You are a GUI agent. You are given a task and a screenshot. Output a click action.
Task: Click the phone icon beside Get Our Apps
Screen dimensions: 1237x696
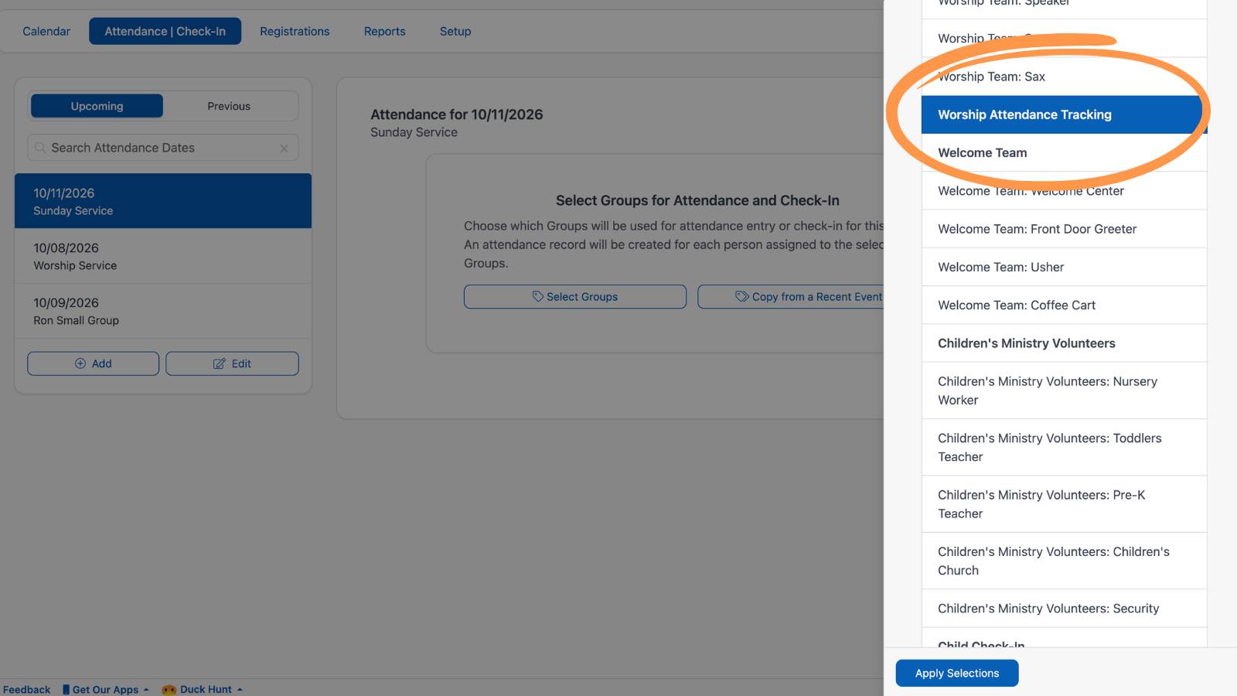coord(66,689)
